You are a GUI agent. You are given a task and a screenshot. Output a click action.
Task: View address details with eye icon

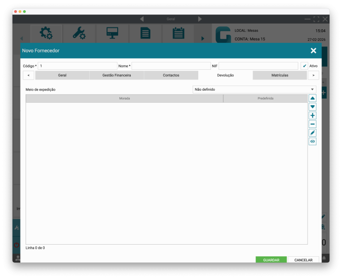point(312,141)
